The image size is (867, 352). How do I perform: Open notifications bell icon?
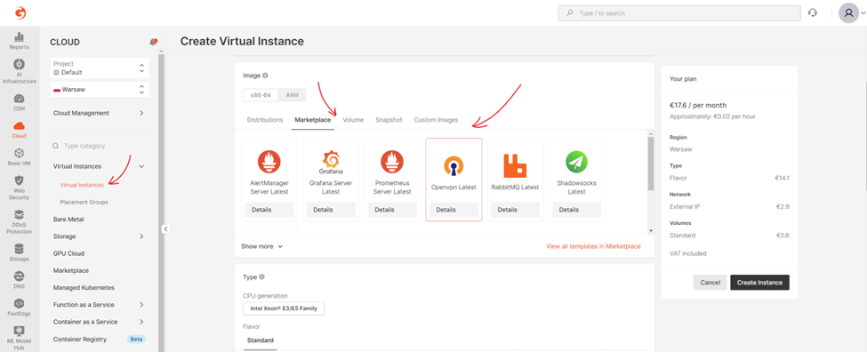pyautogui.click(x=153, y=42)
